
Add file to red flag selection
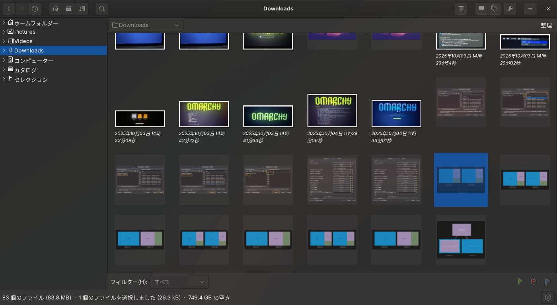[534, 282]
